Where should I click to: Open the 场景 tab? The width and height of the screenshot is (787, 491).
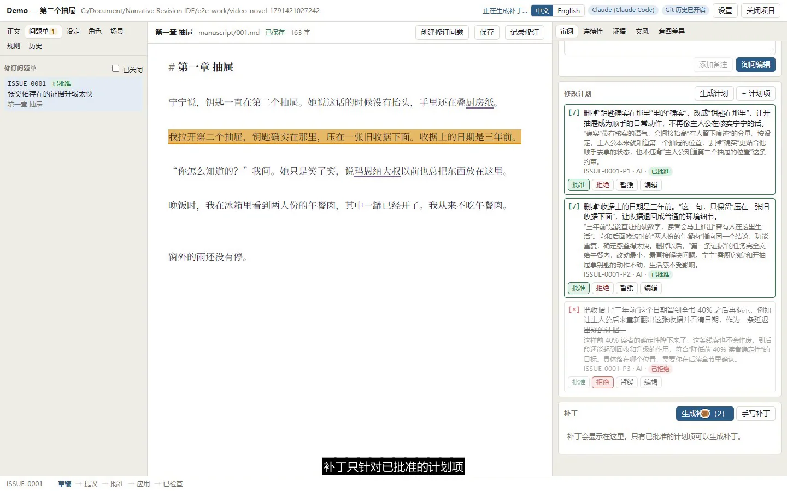[x=117, y=32]
